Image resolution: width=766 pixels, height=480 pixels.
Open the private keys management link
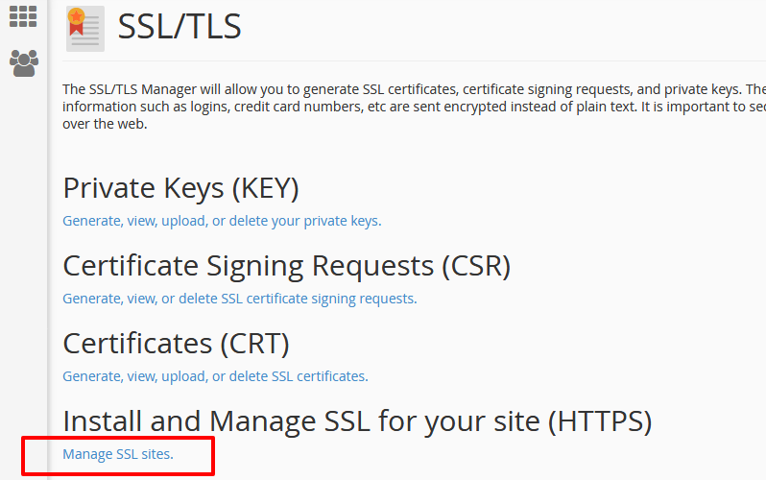tap(222, 221)
